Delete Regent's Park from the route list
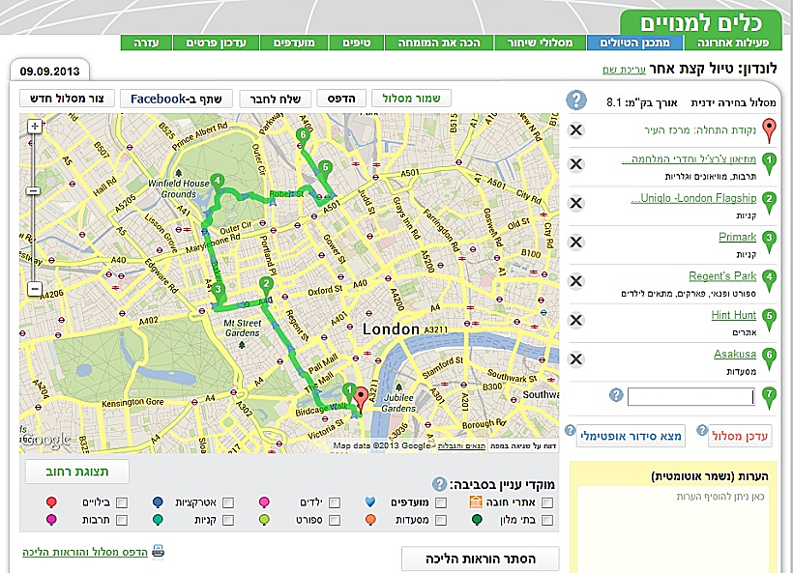 click(x=576, y=281)
